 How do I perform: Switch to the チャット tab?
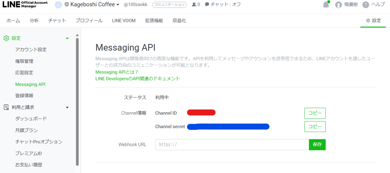(x=57, y=21)
